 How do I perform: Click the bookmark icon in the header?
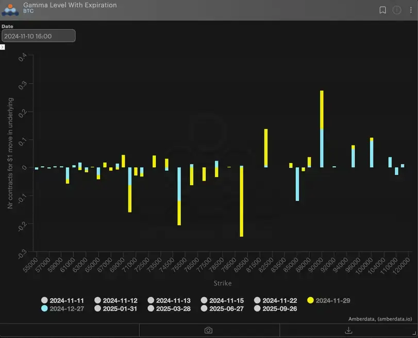(382, 10)
